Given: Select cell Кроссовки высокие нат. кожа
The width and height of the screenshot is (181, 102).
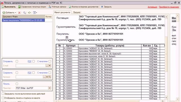Looking at the screenshot, I should pos(110,54).
